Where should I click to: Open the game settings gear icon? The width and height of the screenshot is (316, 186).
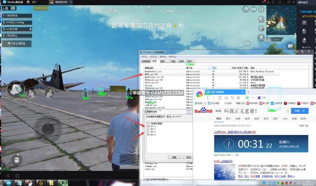(x=261, y=9)
